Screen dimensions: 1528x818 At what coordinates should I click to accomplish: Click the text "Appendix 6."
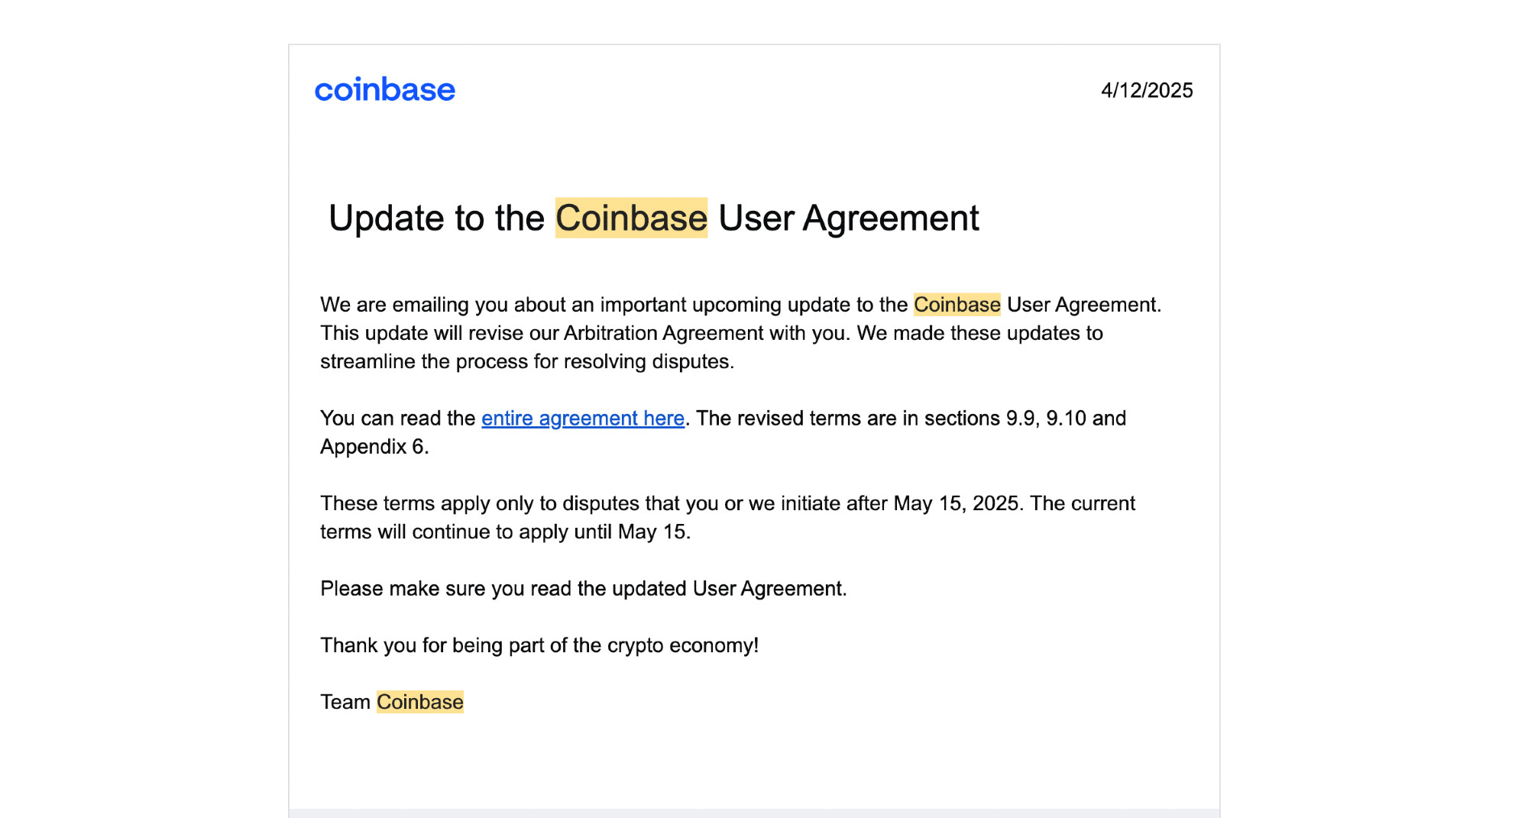[x=374, y=447]
